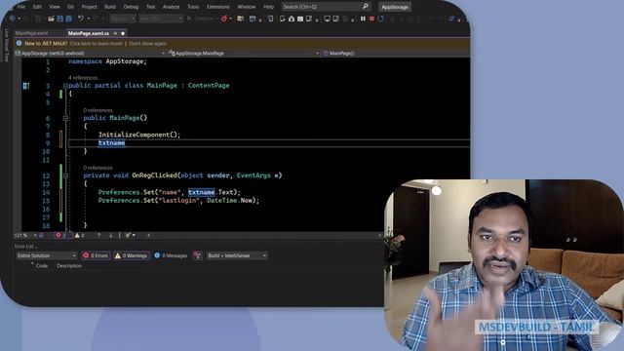The width and height of the screenshot is (624, 351).
Task: Toggle the 0 Messages filter
Action: [x=171, y=255]
